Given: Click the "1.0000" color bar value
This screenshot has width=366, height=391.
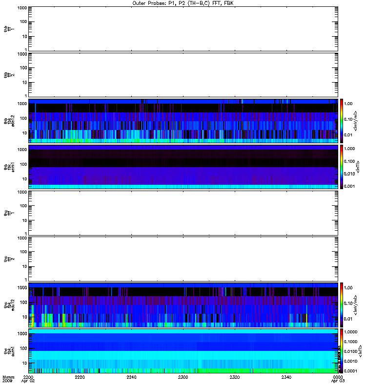Looking at the screenshot, I should pyautogui.click(x=350, y=332).
